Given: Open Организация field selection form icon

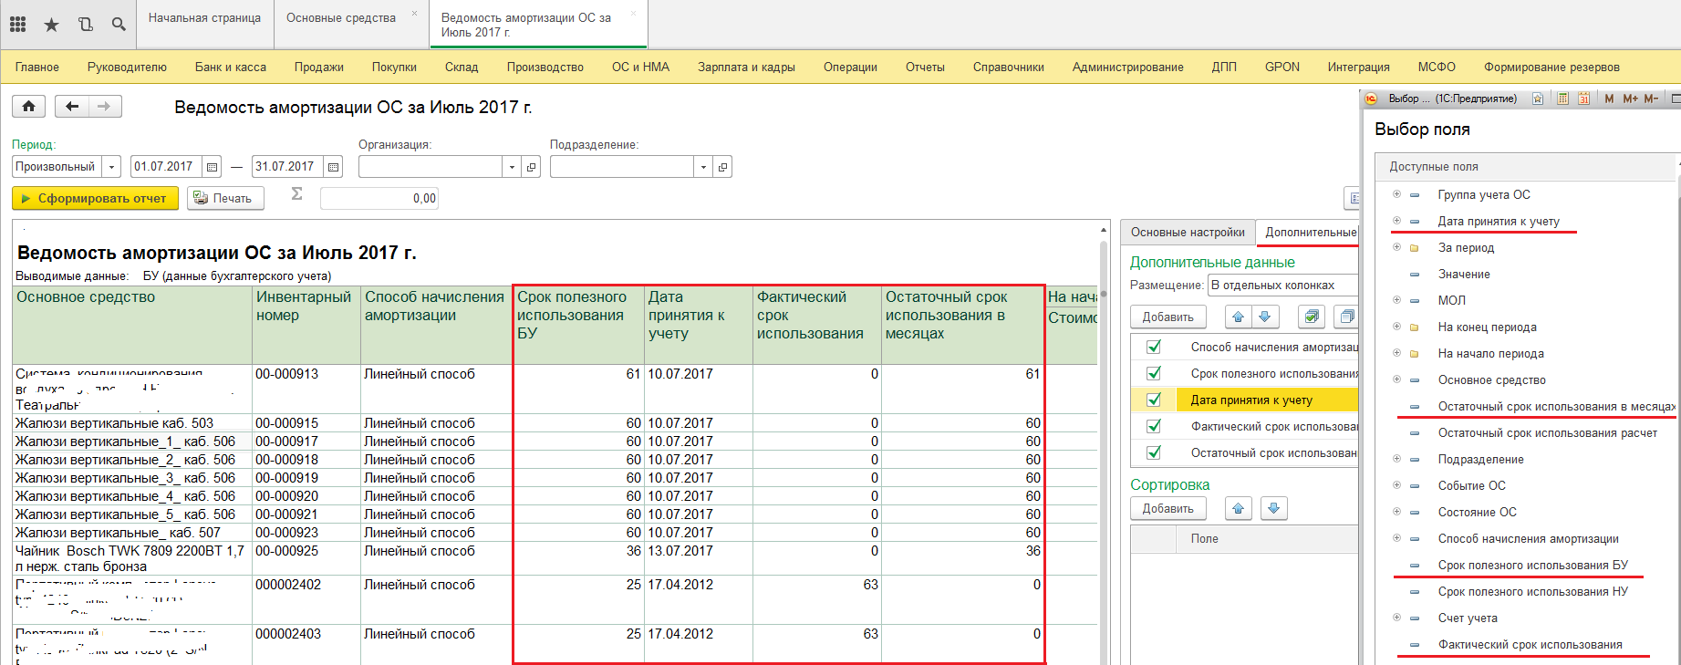Looking at the screenshot, I should 532,167.
